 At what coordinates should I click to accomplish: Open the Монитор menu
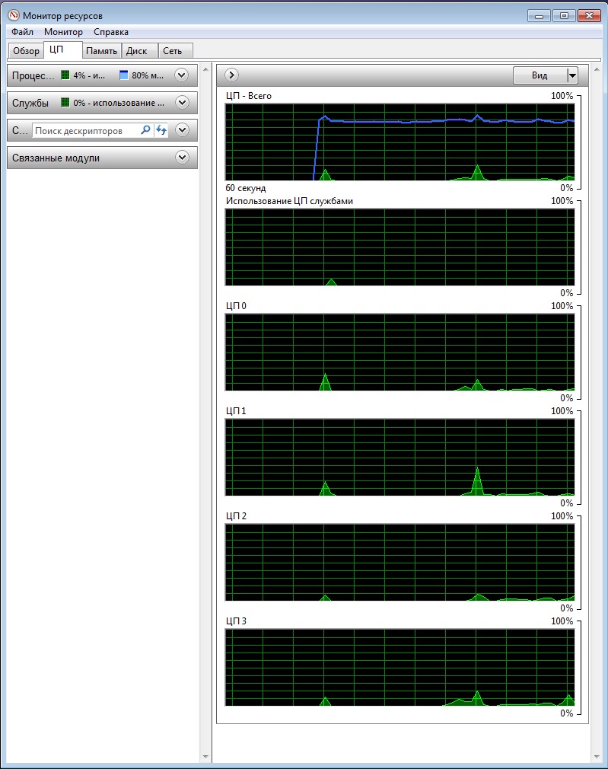click(63, 32)
